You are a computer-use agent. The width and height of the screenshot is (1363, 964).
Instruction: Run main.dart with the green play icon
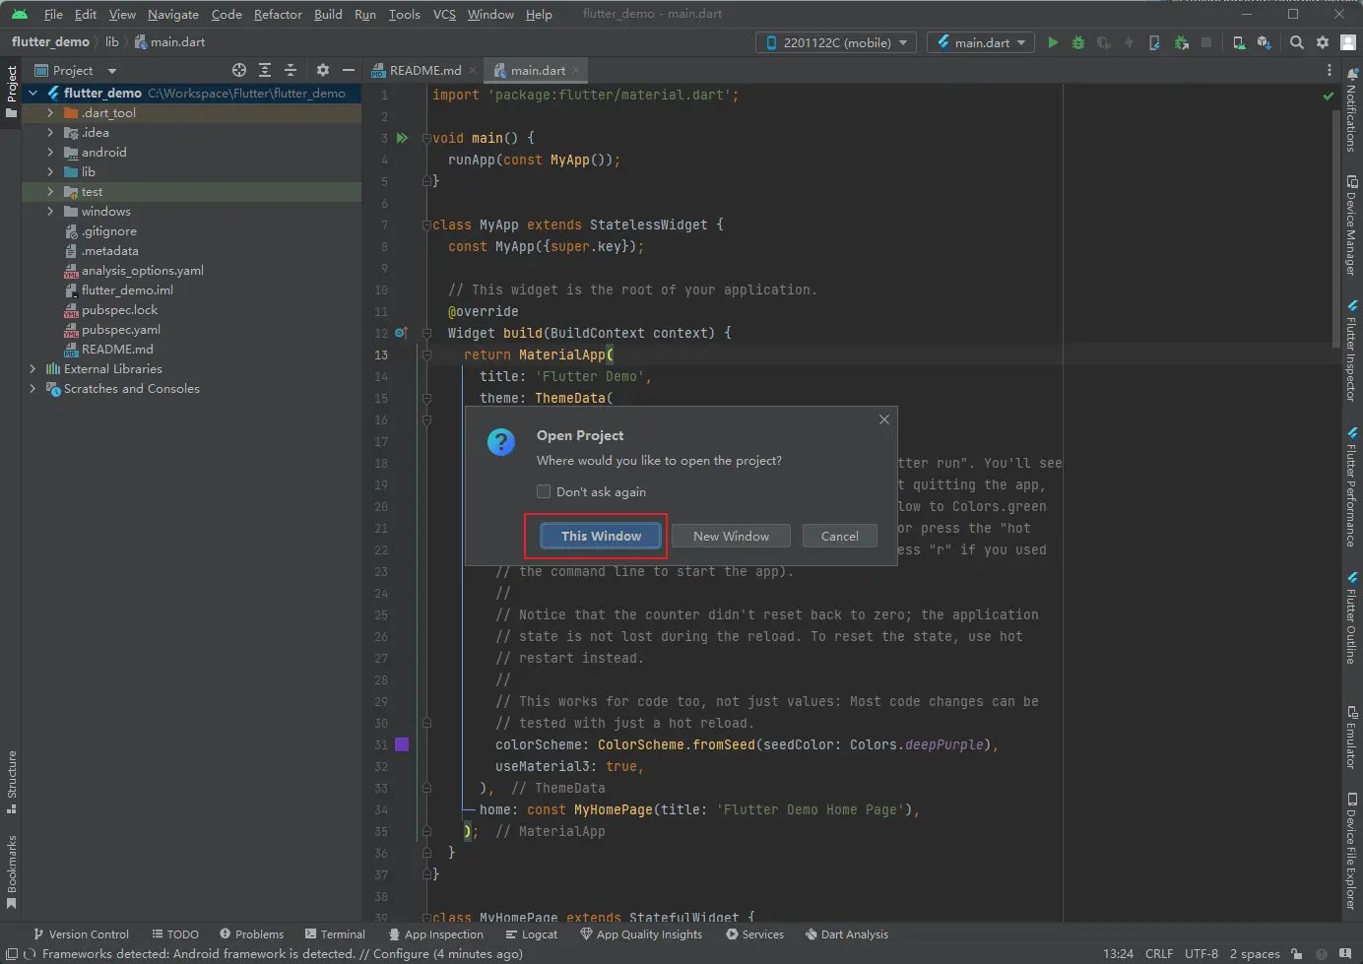1053,42
